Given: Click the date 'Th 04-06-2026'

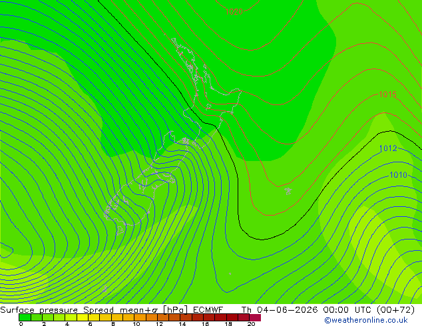Looking at the screenshot, I should tap(280, 310).
